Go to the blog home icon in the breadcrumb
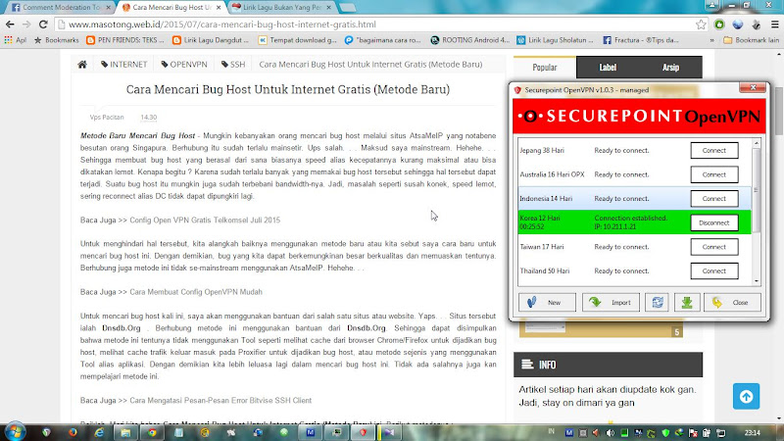Screen dimensions: 784x441 82,64
